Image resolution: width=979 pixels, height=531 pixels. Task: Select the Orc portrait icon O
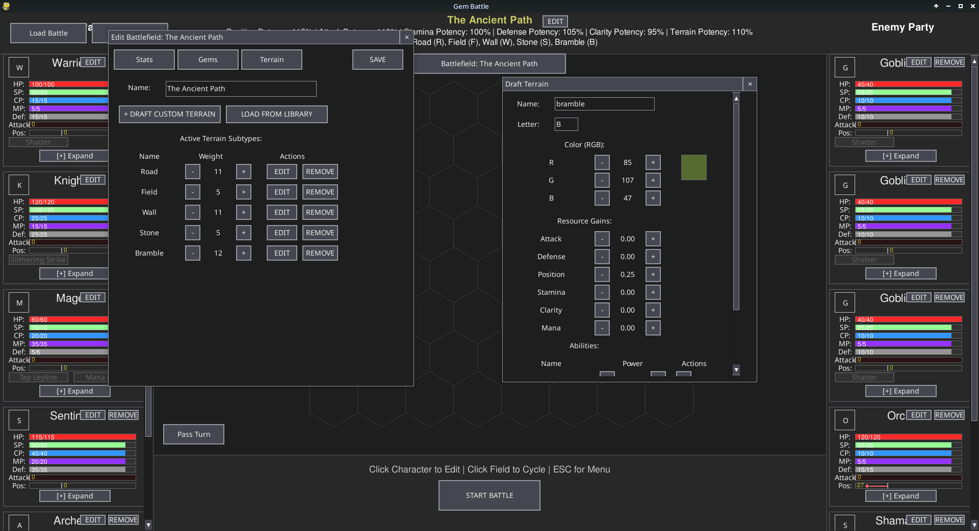pos(844,420)
